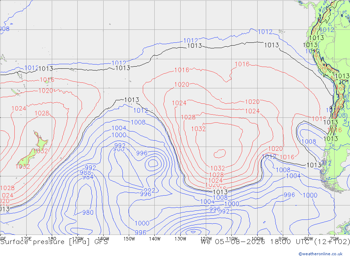Click the 140W longitude label
Viewport: 350px width, 257px height.
155,239
